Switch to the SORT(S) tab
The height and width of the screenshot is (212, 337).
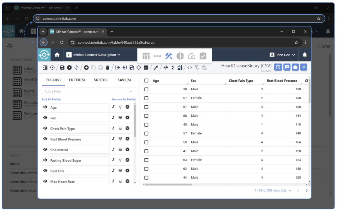tap(101, 80)
